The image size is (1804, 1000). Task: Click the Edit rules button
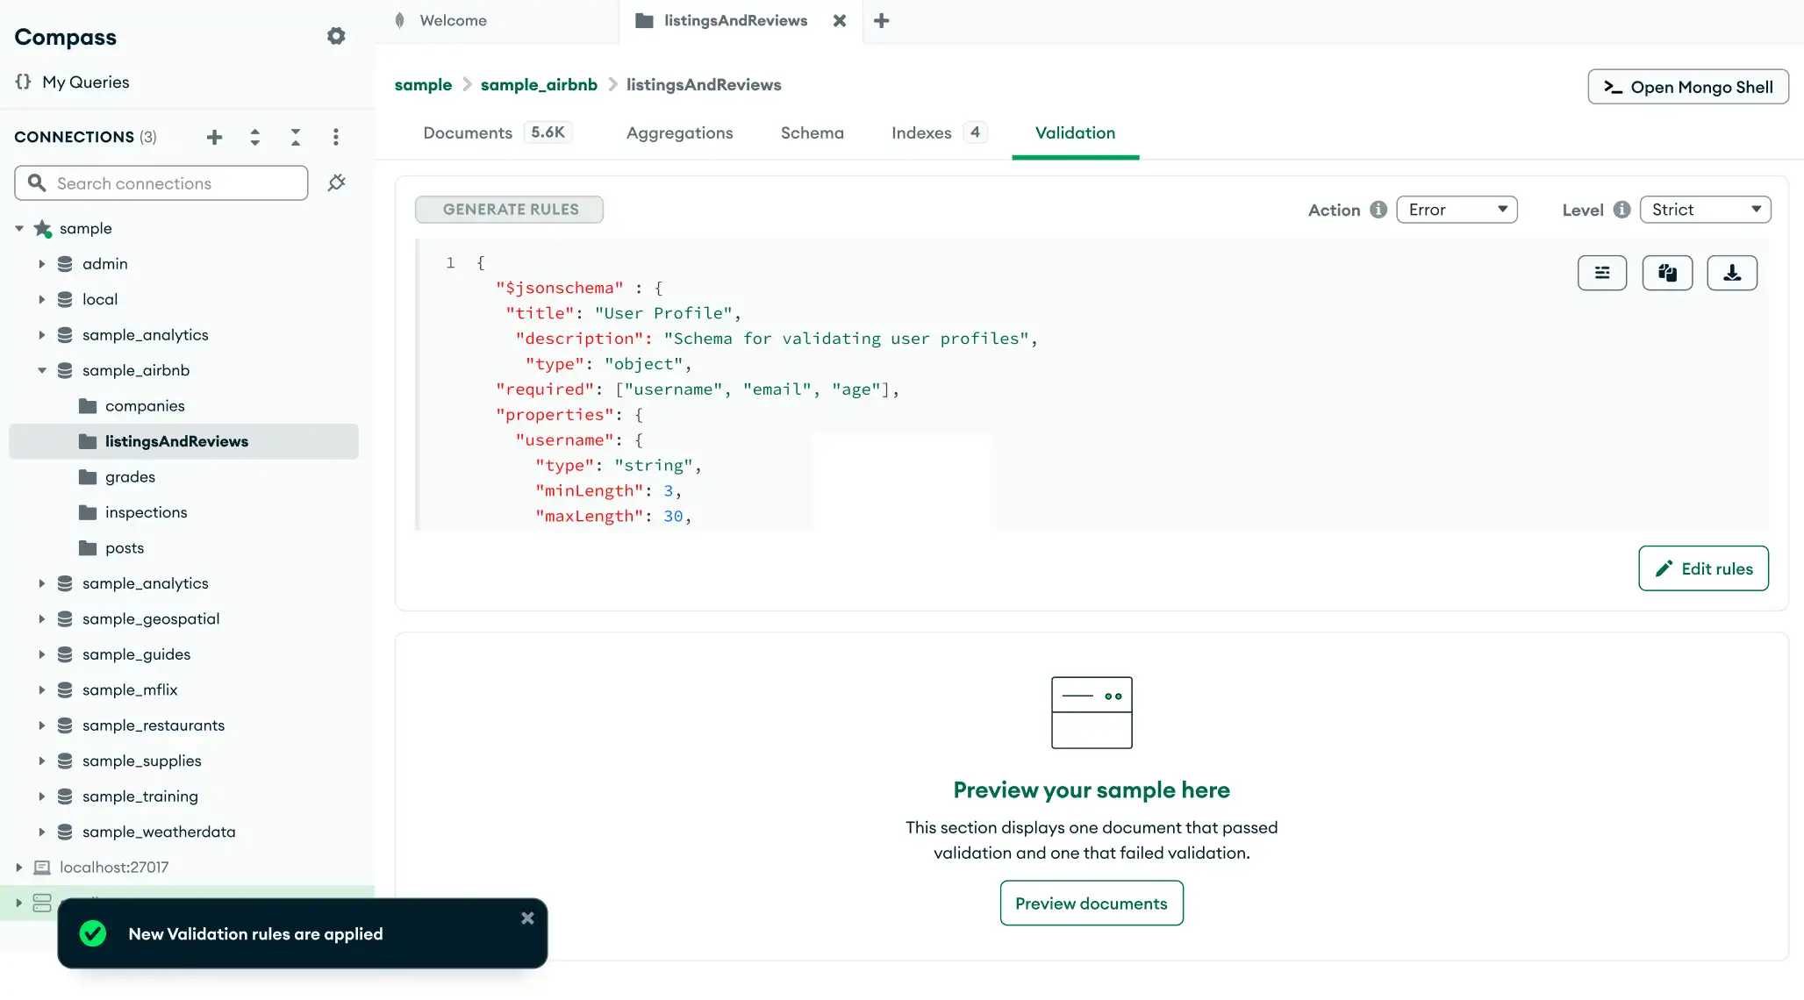1702,568
